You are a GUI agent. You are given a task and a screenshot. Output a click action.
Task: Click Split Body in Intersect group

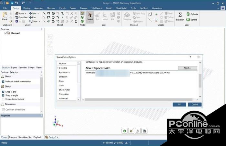(x=139, y=14)
